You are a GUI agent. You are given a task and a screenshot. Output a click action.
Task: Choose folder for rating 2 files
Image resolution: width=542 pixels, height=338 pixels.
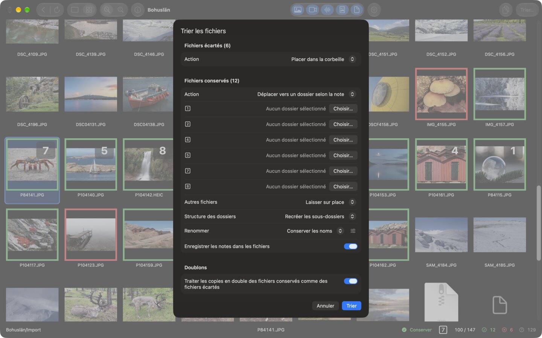tap(343, 124)
